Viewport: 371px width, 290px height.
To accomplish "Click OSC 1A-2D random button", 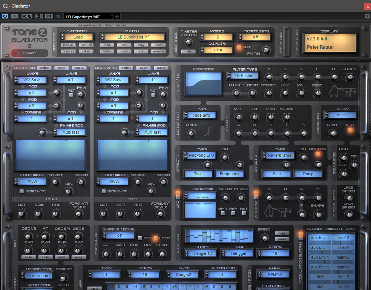I will click(x=44, y=68).
